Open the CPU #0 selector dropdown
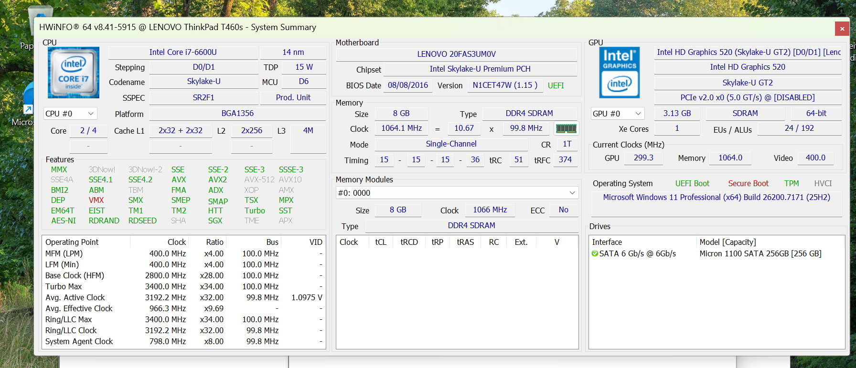The image size is (856, 368). pyautogui.click(x=70, y=114)
